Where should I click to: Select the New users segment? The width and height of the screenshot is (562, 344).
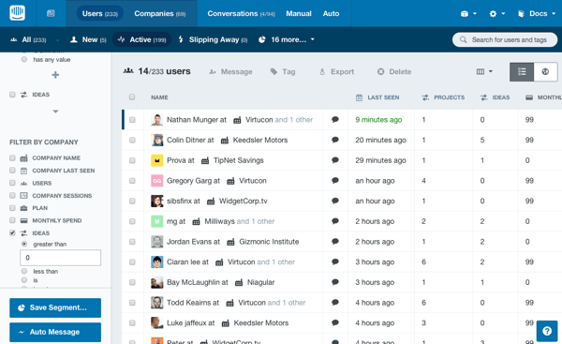[x=88, y=39]
